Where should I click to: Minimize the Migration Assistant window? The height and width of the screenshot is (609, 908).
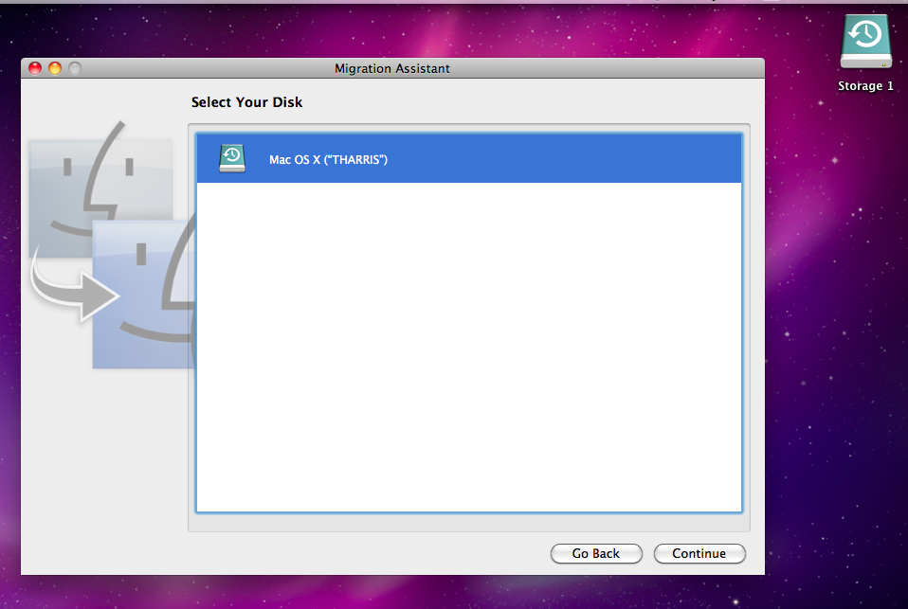tap(55, 68)
